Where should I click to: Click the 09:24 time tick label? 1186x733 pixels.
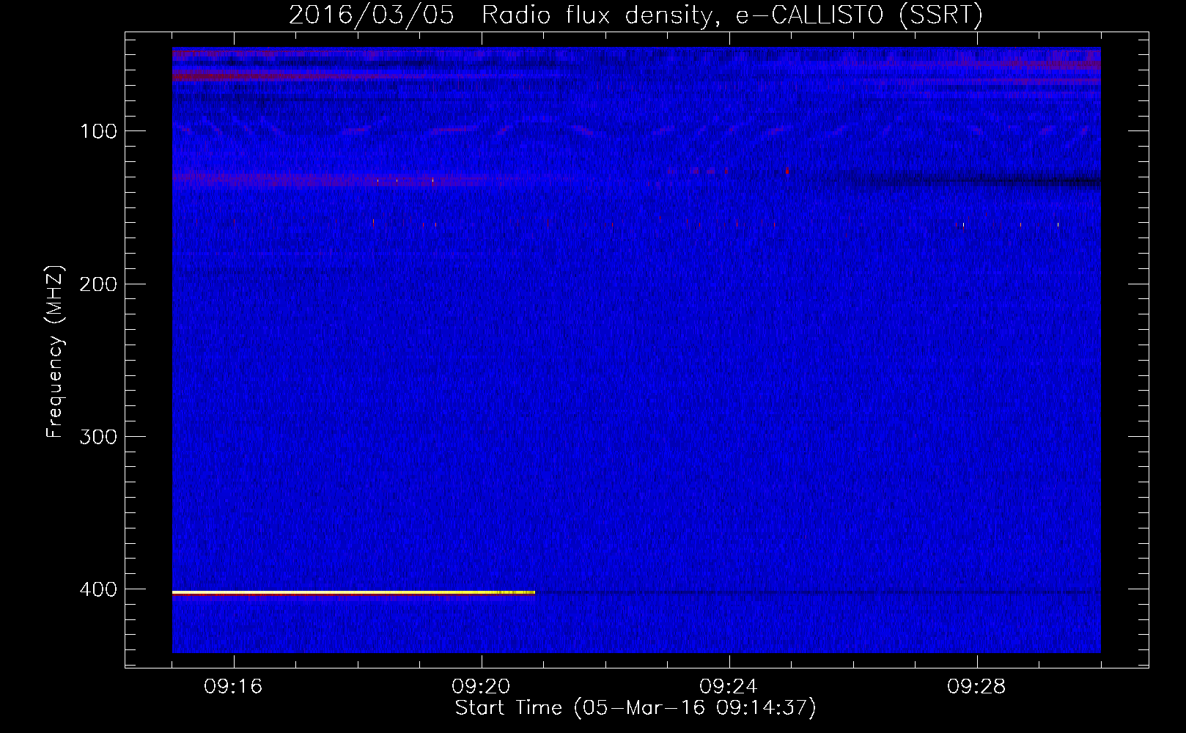pyautogui.click(x=729, y=687)
